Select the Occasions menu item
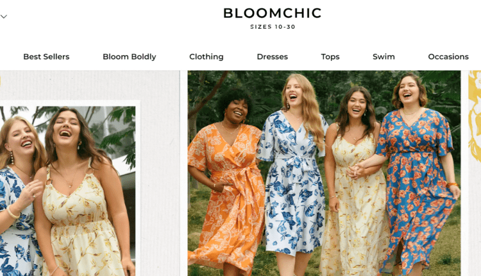Screen dimensions: 481x276 tap(448, 56)
